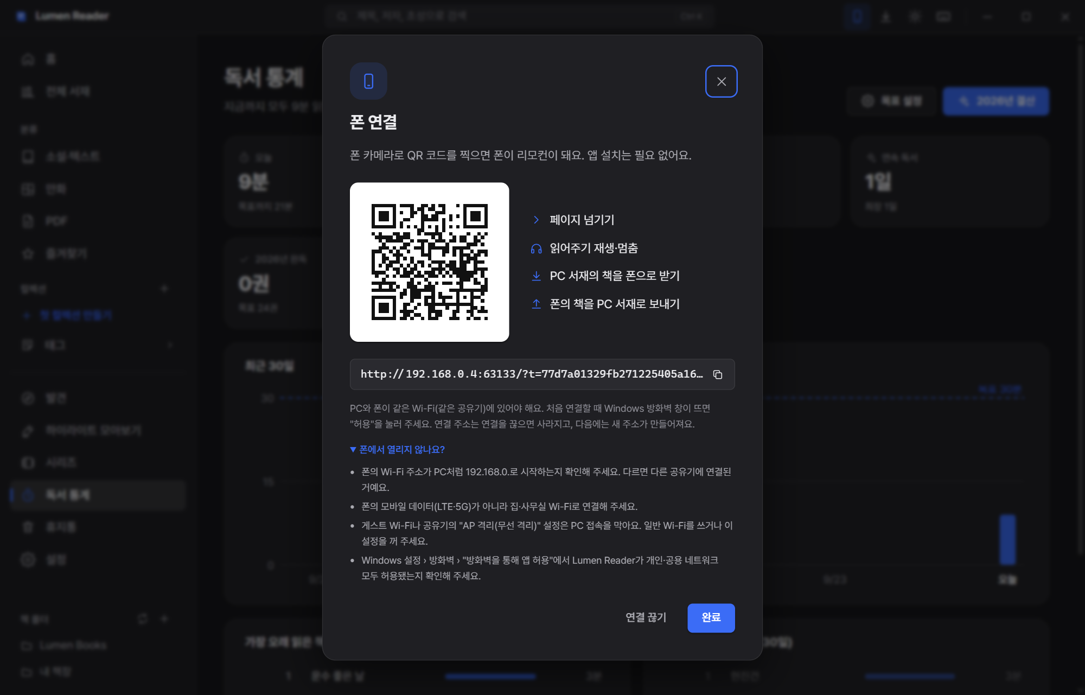The height and width of the screenshot is (695, 1085).
Task: Copy the connection URL with the copy icon
Action: 718,374
